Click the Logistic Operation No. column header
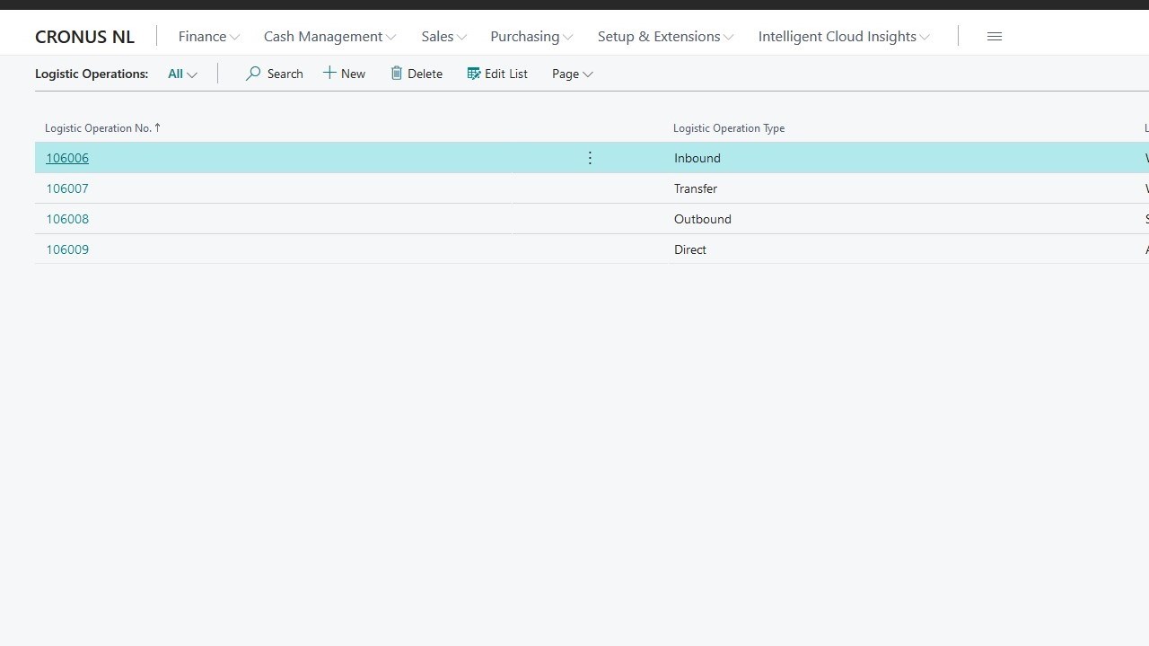This screenshot has height=646, width=1149. click(98, 128)
